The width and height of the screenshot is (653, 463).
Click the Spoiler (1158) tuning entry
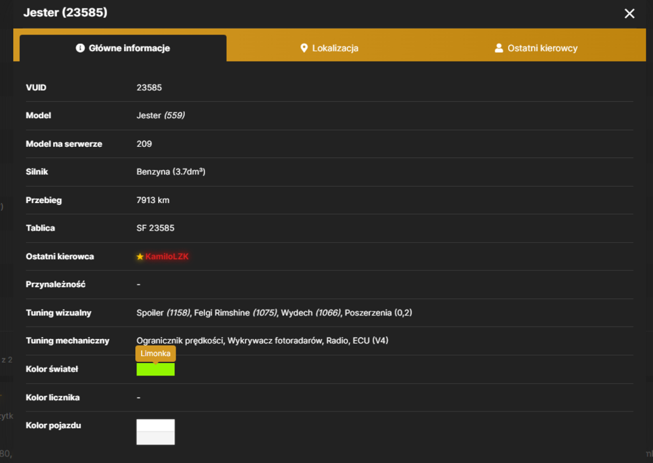pyautogui.click(x=163, y=313)
